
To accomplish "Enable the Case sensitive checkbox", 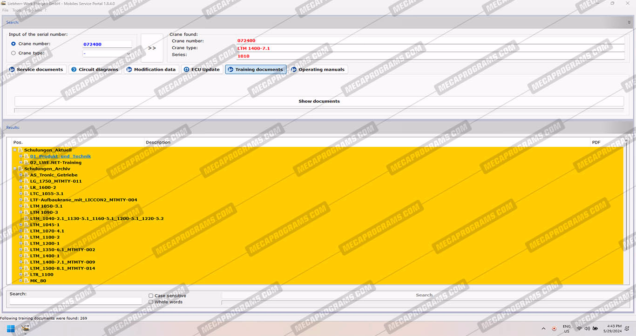I will 151,296.
